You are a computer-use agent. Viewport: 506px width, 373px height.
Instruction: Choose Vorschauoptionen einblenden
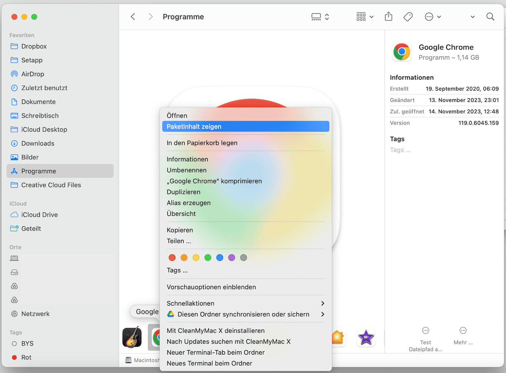[x=246, y=287]
